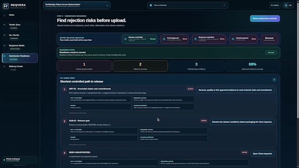Click the 'DRF-02 · Grounded claims and commitments' heading

pyautogui.click(x=90, y=89)
